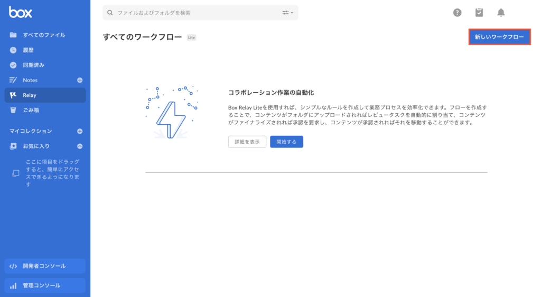Click the すべてのワークフロー page title

click(x=142, y=37)
